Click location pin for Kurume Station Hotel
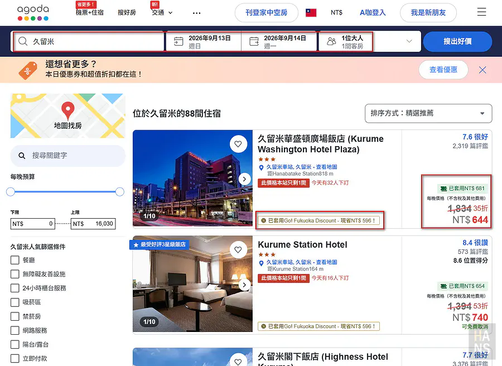 [261, 263]
